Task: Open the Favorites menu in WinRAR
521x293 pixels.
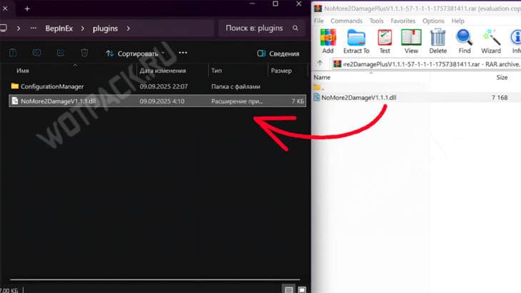Action: pyautogui.click(x=403, y=21)
